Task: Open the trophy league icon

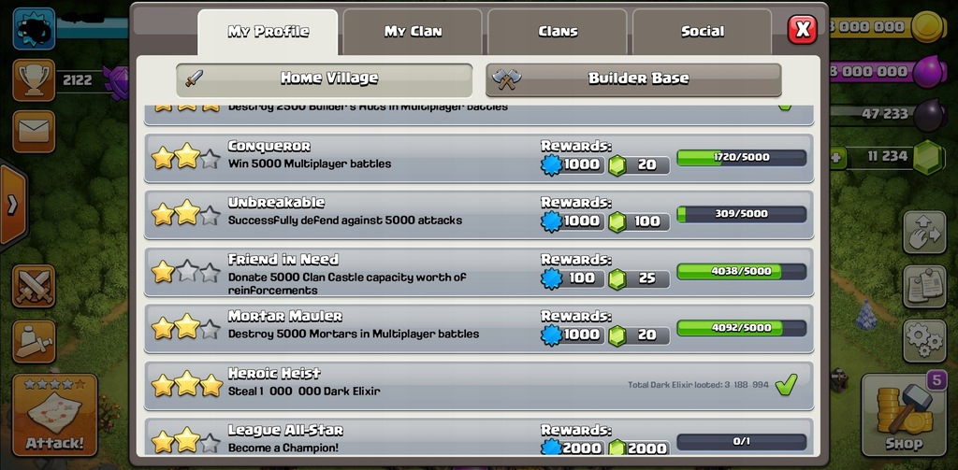Action: pos(34,80)
